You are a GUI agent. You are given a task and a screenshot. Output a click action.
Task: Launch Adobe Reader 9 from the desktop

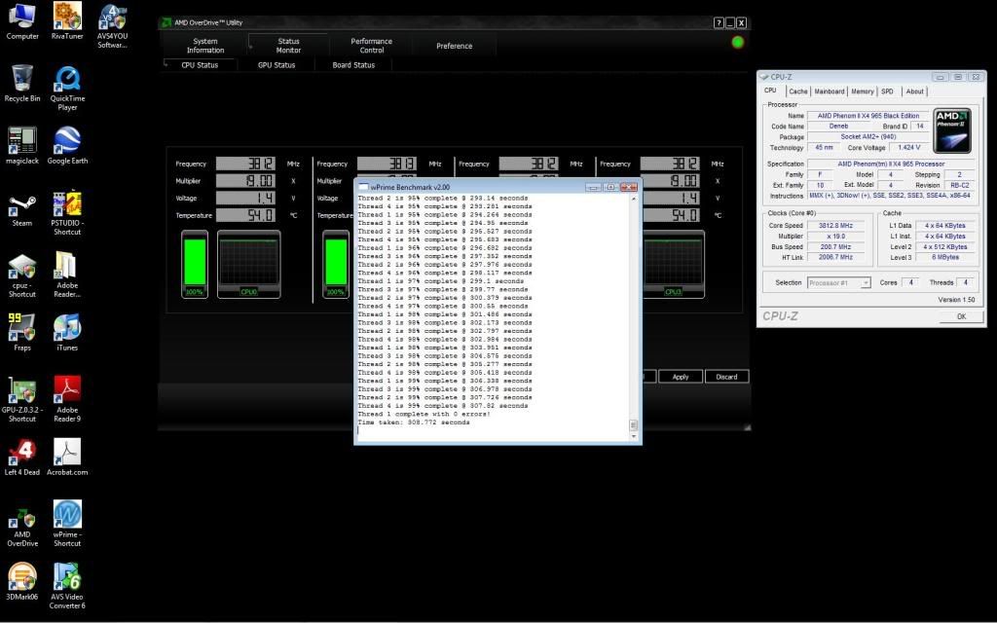pos(67,398)
